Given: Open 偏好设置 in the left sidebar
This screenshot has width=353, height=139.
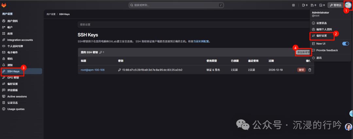Looking at the screenshot, I should [21, 84].
